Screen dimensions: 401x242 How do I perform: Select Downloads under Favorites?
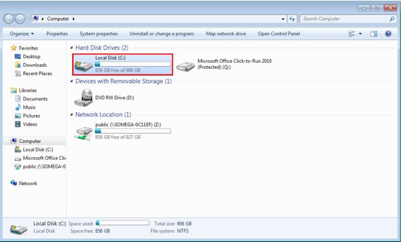[x=35, y=65]
